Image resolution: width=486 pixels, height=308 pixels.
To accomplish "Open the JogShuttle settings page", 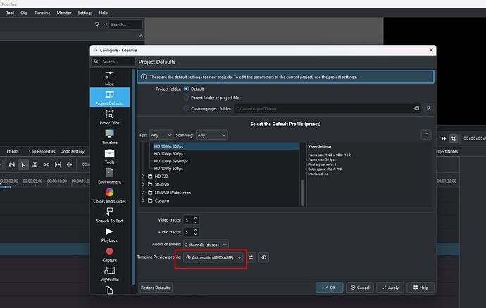I will [109, 274].
